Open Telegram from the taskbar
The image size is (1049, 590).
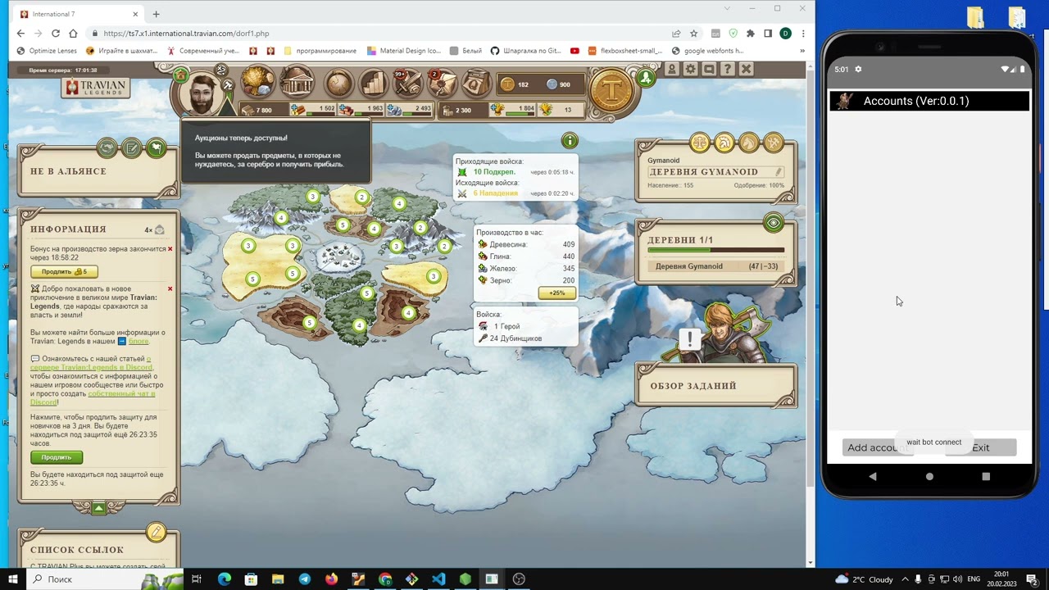[305, 579]
